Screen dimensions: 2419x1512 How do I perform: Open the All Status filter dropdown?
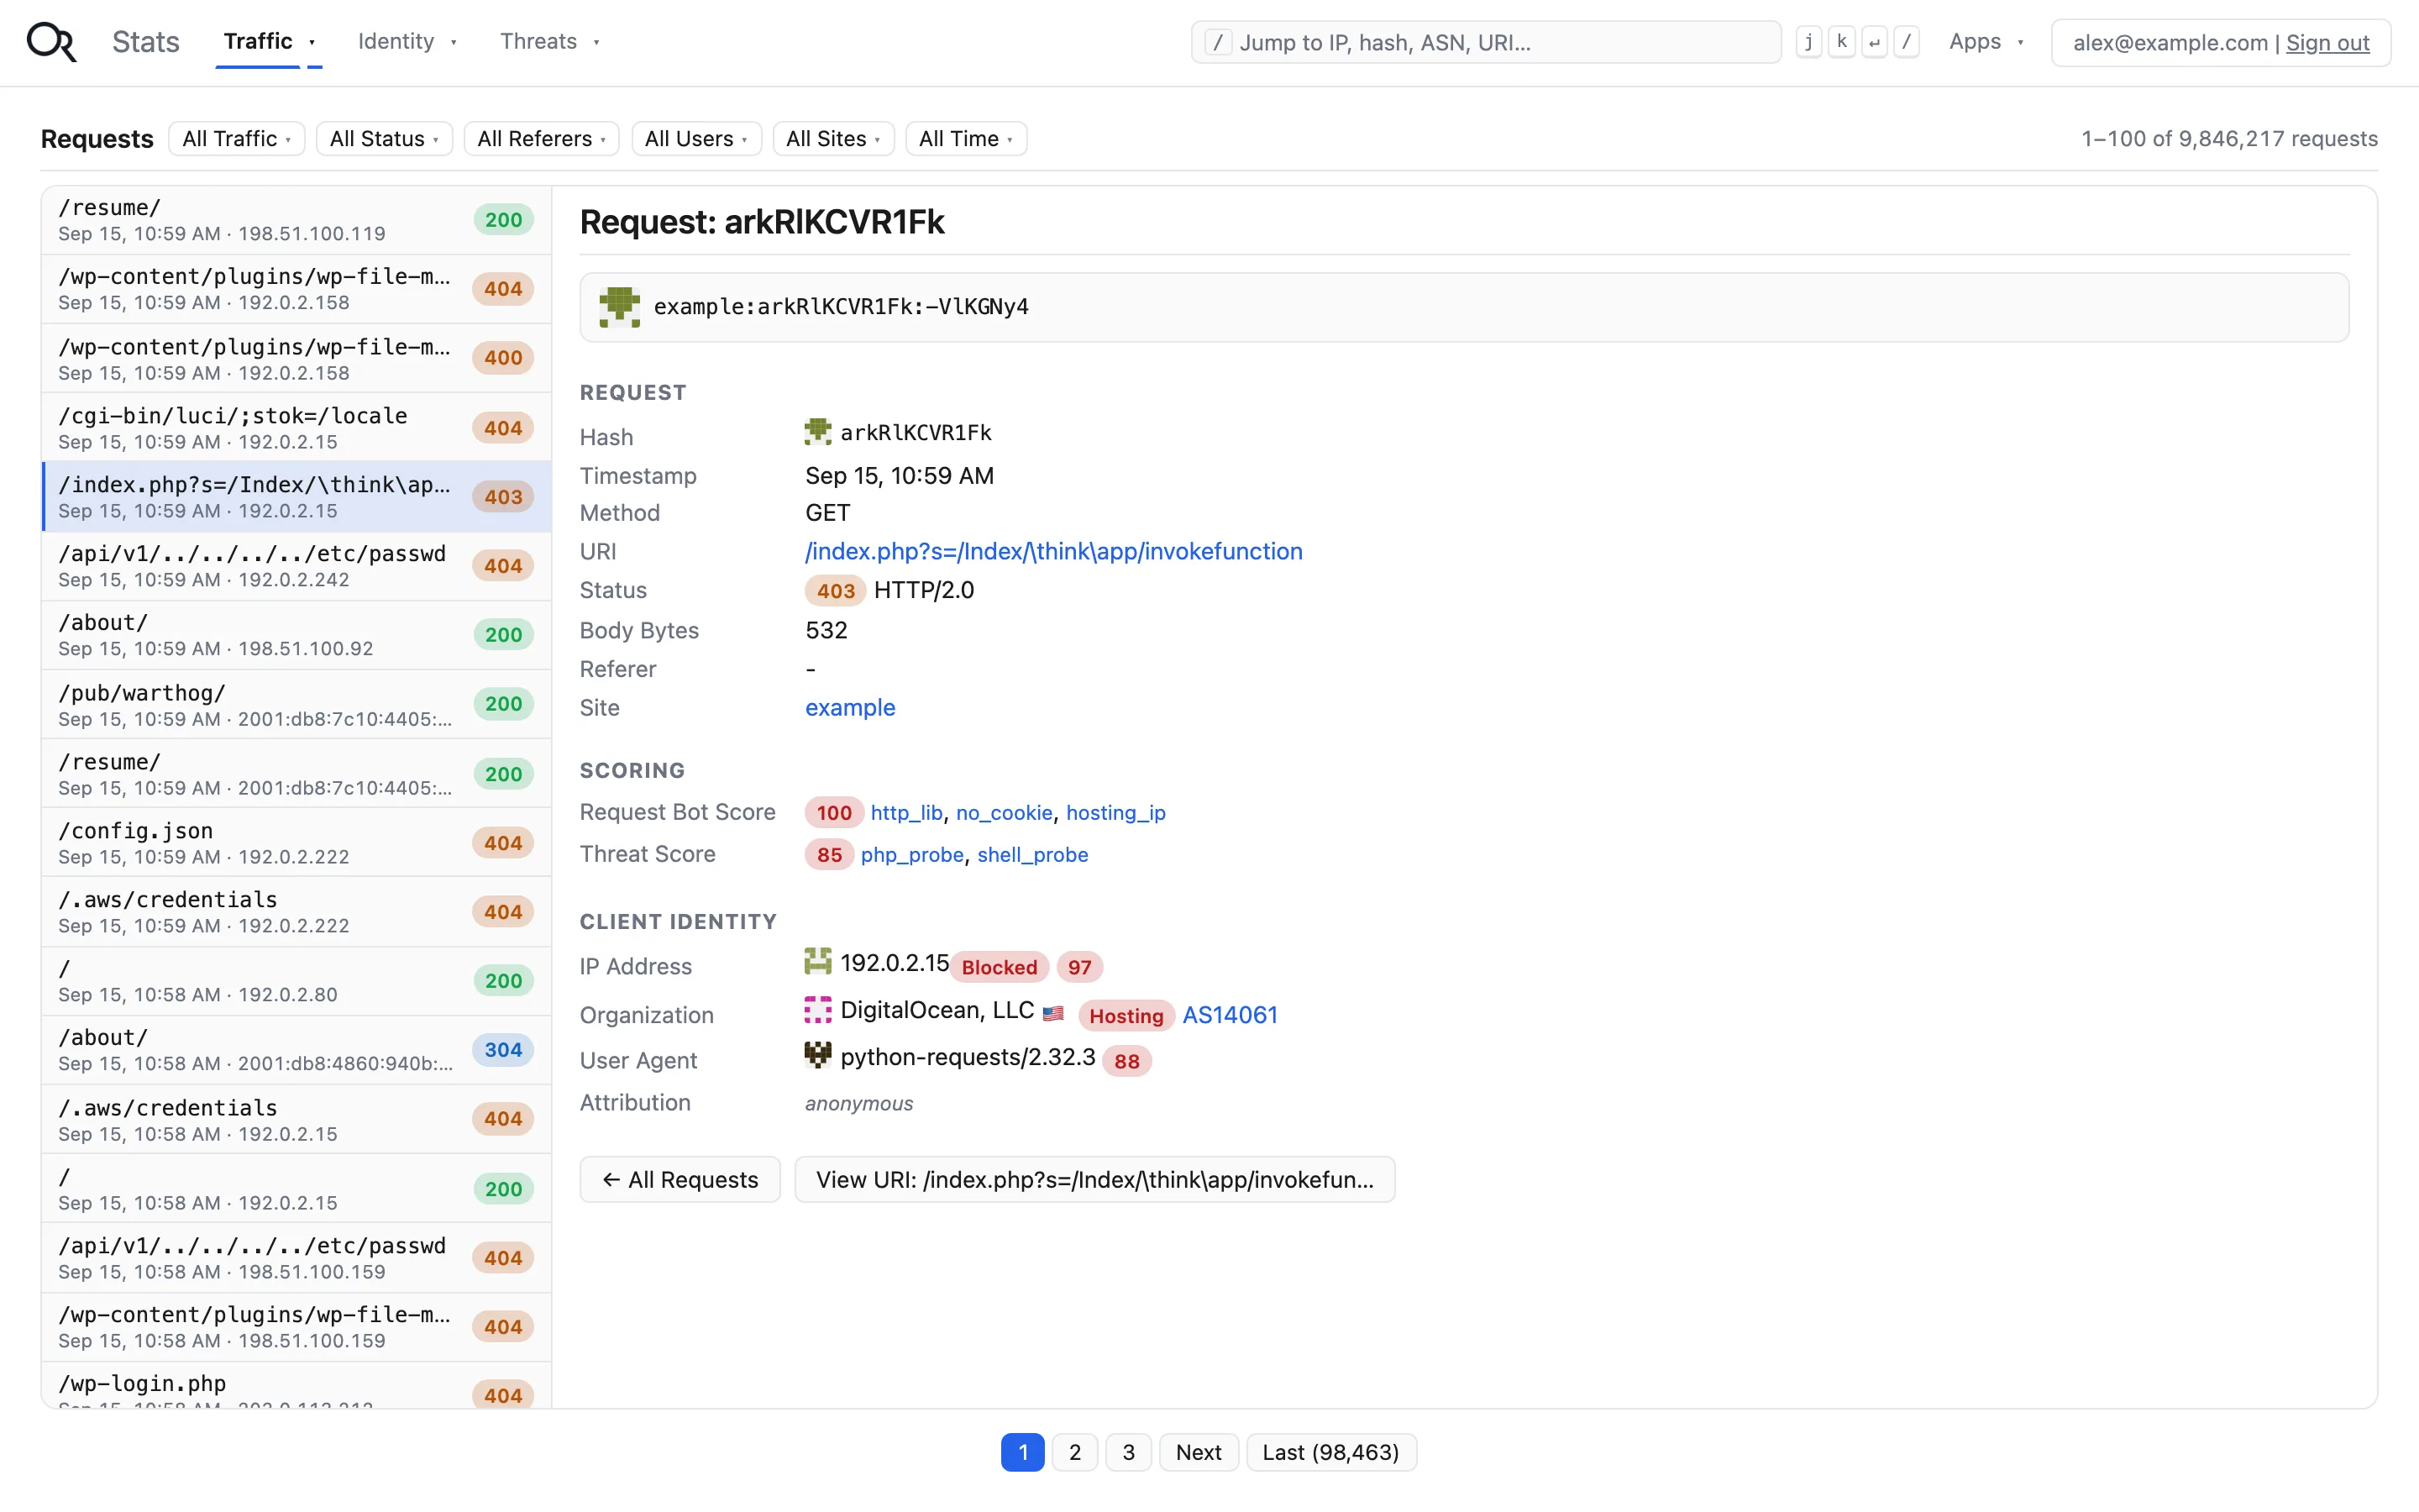click(384, 139)
